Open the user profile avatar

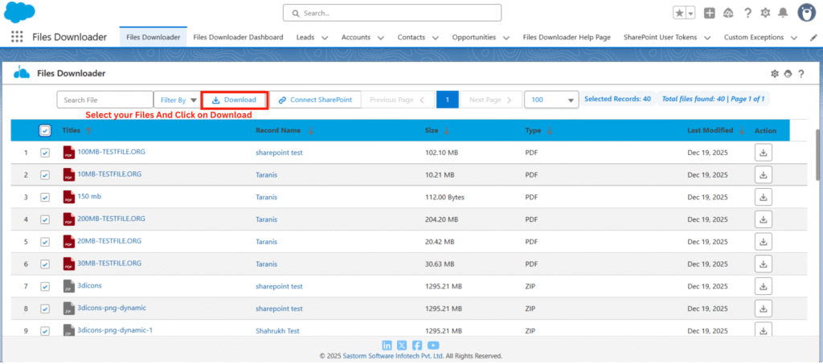807,13
